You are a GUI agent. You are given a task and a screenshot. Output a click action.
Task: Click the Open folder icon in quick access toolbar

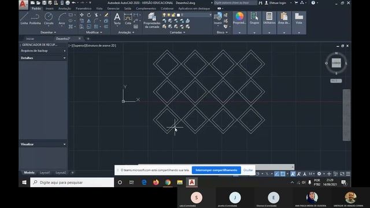(38, 3)
